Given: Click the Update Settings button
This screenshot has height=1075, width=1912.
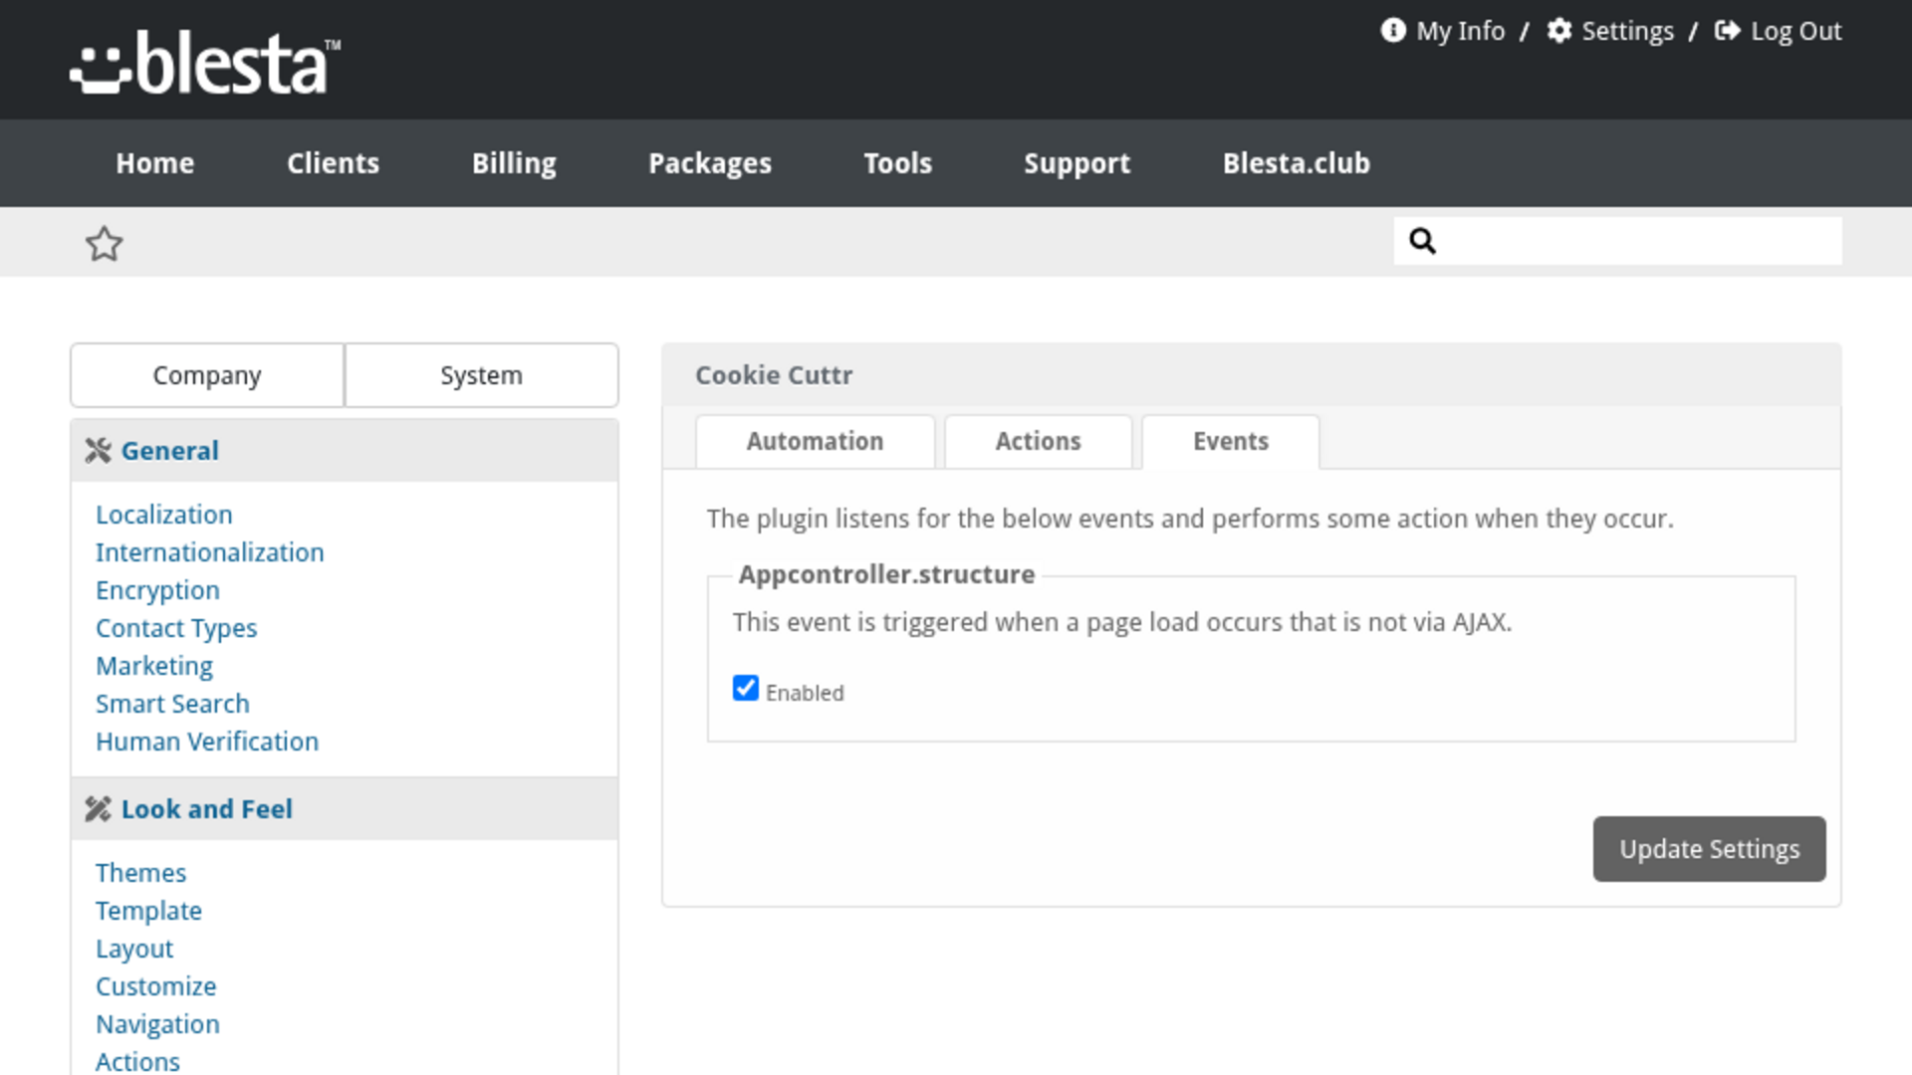Looking at the screenshot, I should 1709,849.
